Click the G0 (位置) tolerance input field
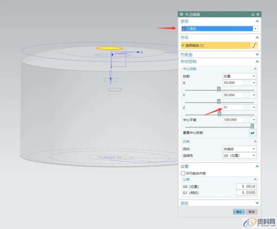 point(246,187)
